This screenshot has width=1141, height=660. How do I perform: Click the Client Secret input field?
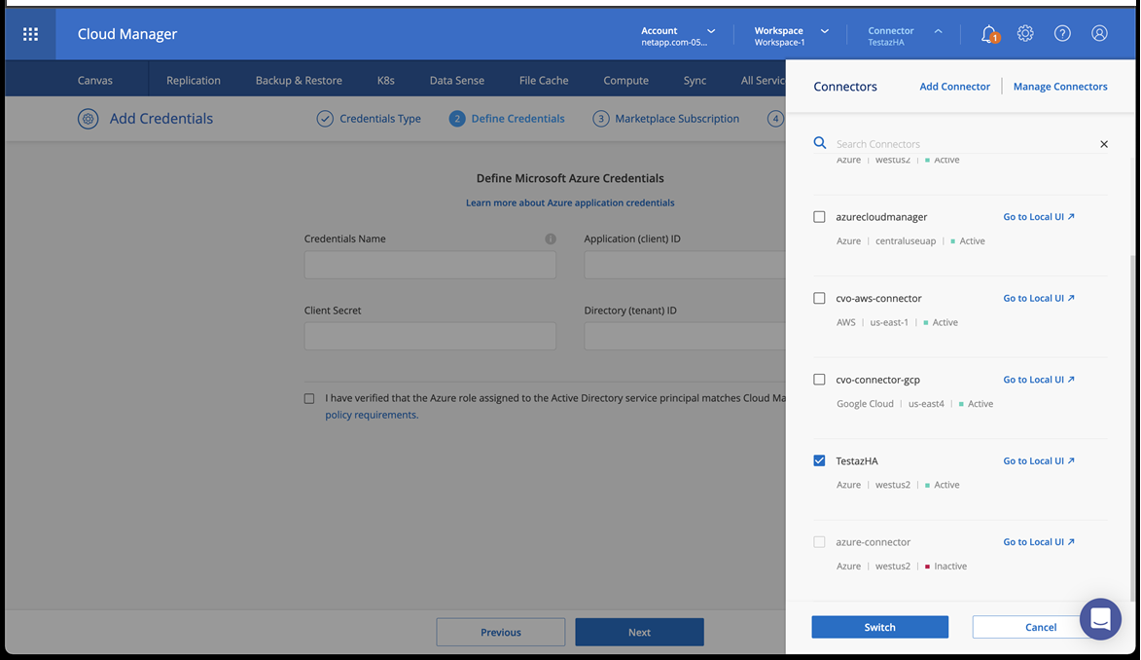point(430,337)
